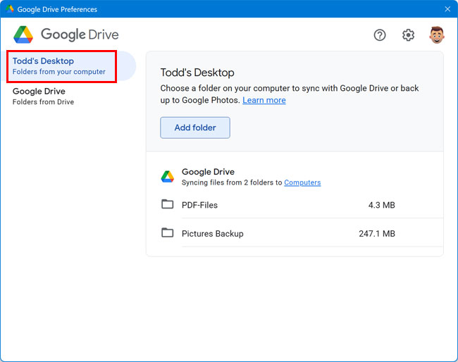Screen dimensions: 458x362
Task: Open the Help question mark icon
Action: tap(379, 35)
